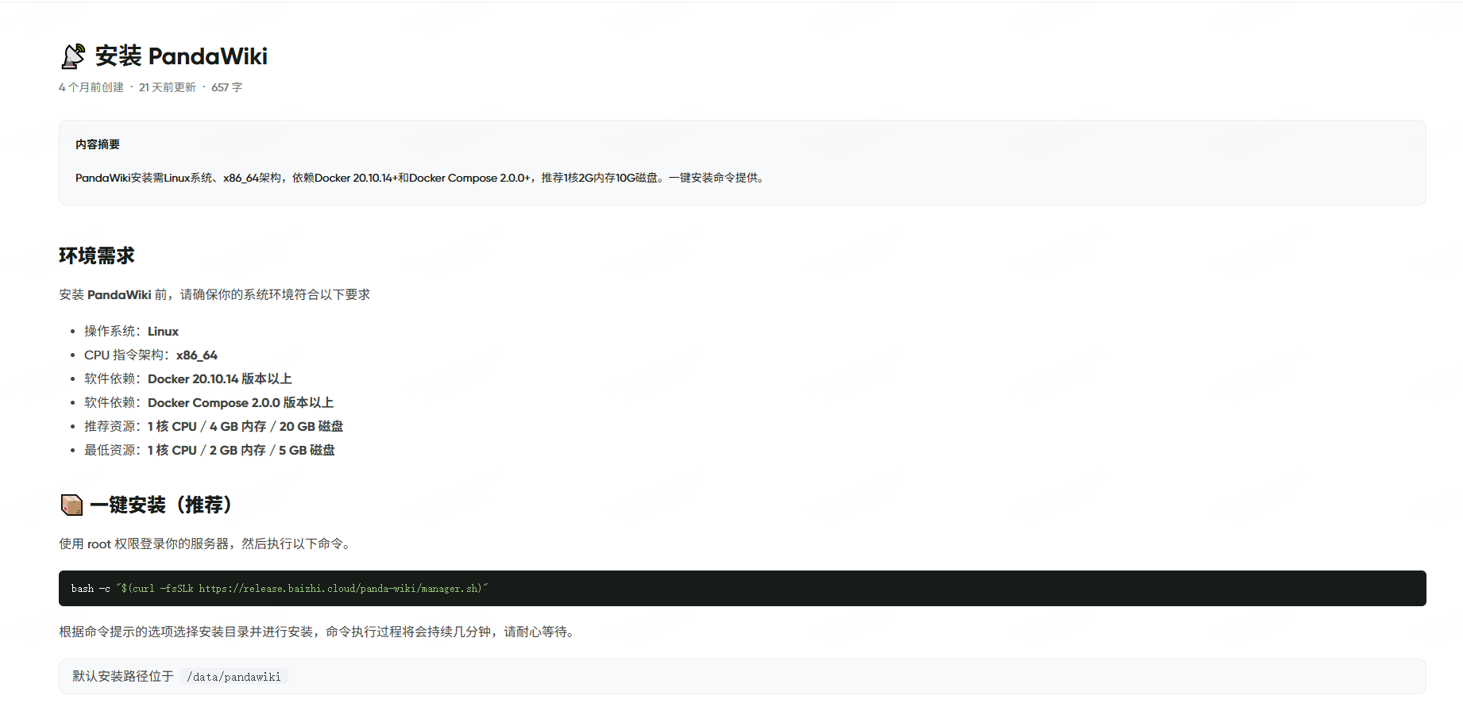The width and height of the screenshot is (1463, 703).
Task: Click the 最低资源 '2 GB 内存 / 5 GB 磁盘' item
Action: (x=210, y=450)
